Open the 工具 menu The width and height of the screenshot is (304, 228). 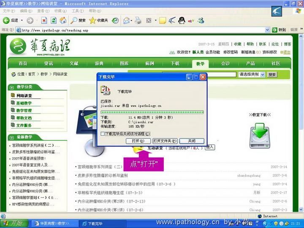(78, 11)
